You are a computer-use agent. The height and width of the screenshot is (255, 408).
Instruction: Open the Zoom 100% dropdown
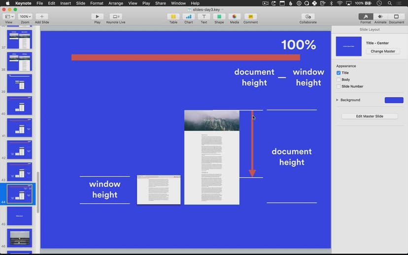pyautogui.click(x=25, y=16)
